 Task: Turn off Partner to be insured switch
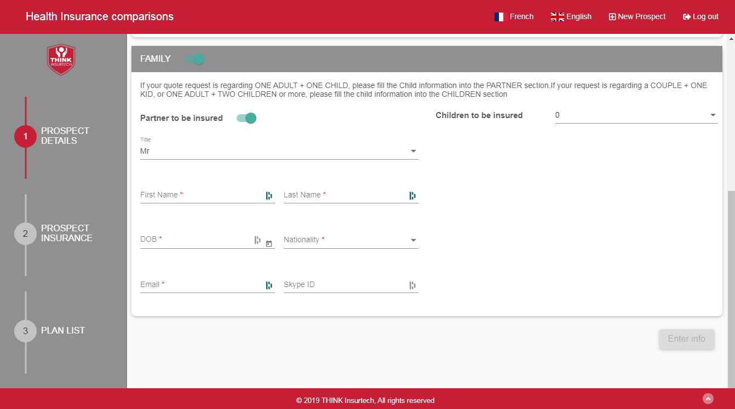tap(246, 118)
